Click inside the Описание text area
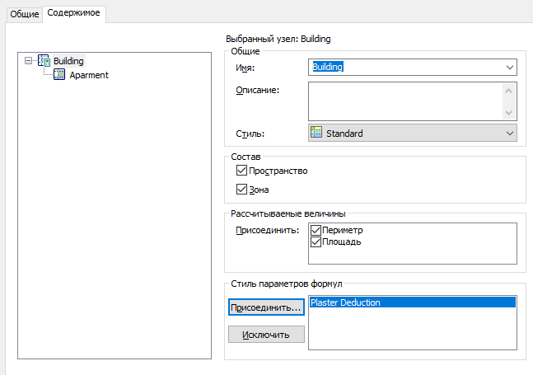 coord(404,101)
